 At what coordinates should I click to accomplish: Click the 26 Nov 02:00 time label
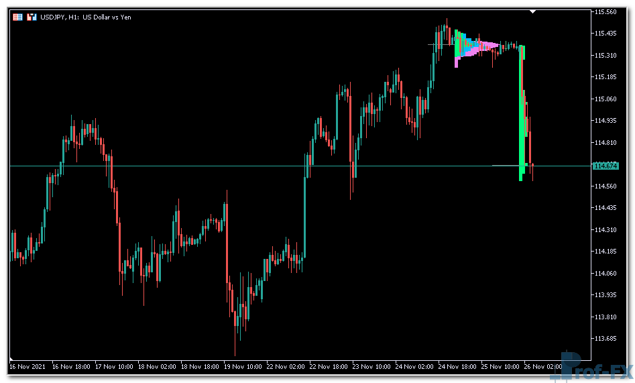point(543,367)
